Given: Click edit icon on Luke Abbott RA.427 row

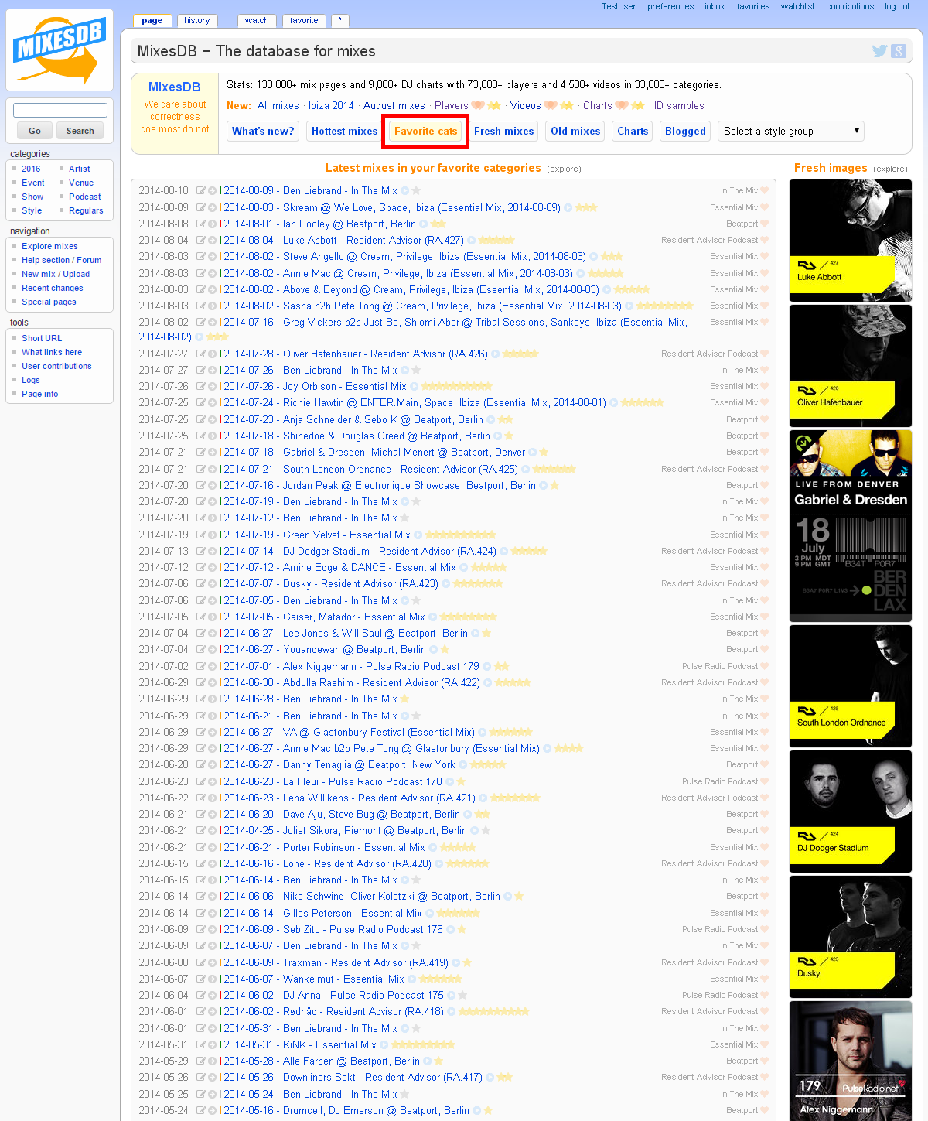Looking at the screenshot, I should (x=201, y=241).
